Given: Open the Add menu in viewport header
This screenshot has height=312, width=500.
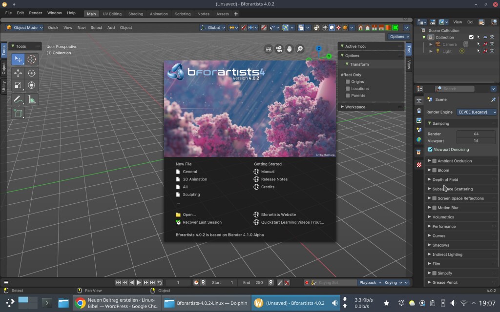Looking at the screenshot, I should point(111,28).
